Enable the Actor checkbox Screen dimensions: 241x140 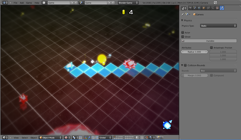tap(183, 33)
